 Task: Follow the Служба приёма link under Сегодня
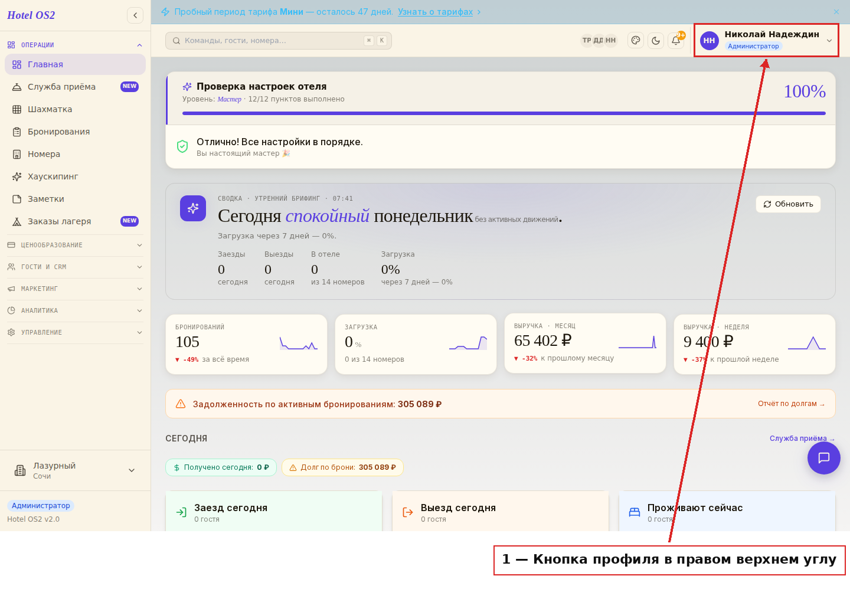(x=802, y=439)
